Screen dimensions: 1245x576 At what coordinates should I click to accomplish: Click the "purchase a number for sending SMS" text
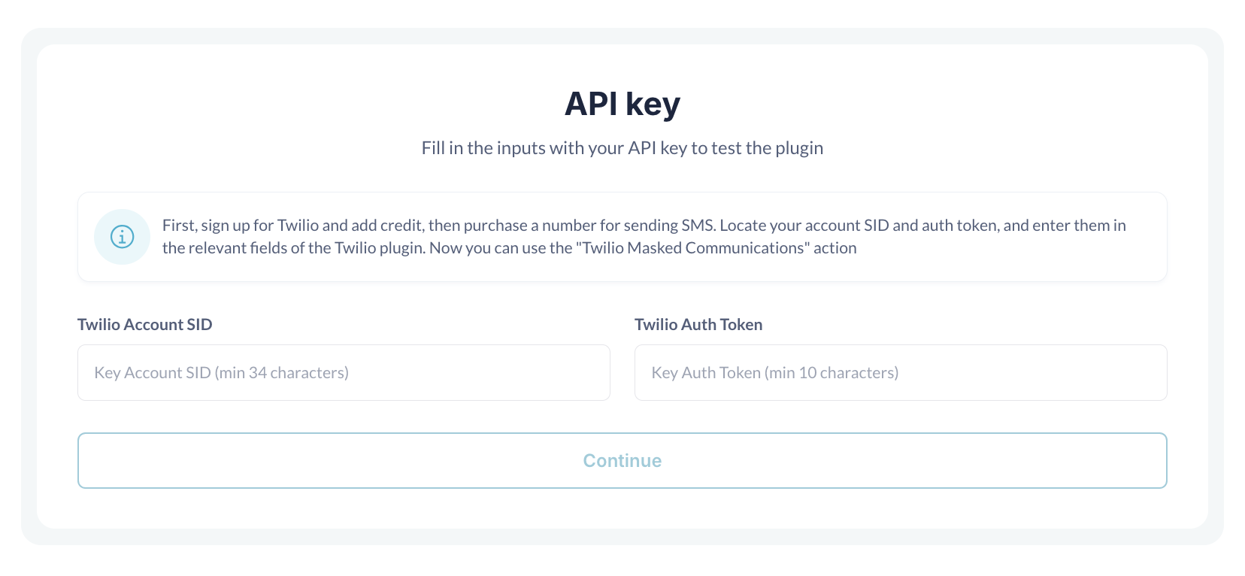[x=589, y=226]
